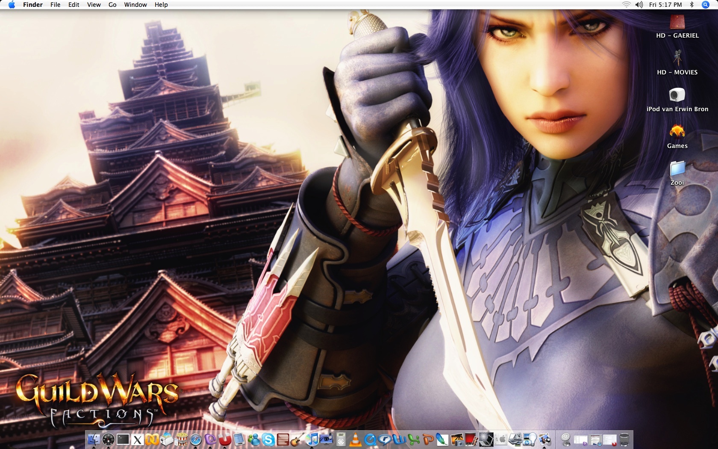Screen dimensions: 718x449
Task: Click the shattered-glass laptop Dock icon
Action: point(486,439)
